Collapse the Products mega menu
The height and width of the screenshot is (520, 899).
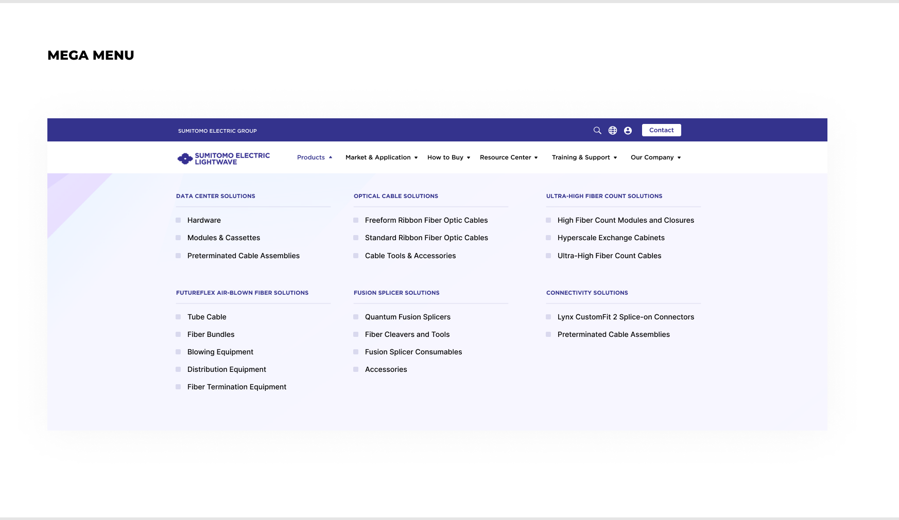point(315,157)
